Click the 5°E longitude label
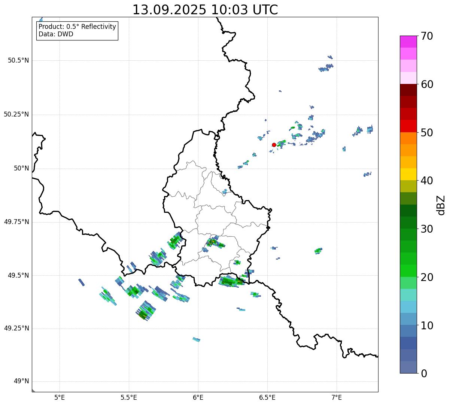The width and height of the screenshot is (450, 405). click(60, 397)
